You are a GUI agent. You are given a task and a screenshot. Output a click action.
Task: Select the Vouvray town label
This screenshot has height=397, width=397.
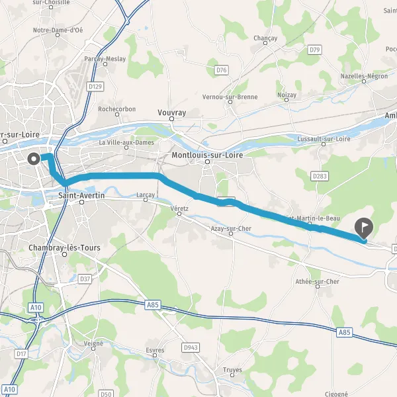(x=172, y=112)
